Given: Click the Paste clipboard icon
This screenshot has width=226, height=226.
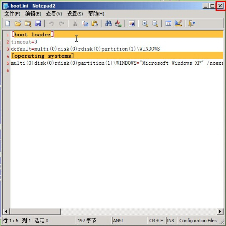Looking at the screenshot, I should [95, 23].
